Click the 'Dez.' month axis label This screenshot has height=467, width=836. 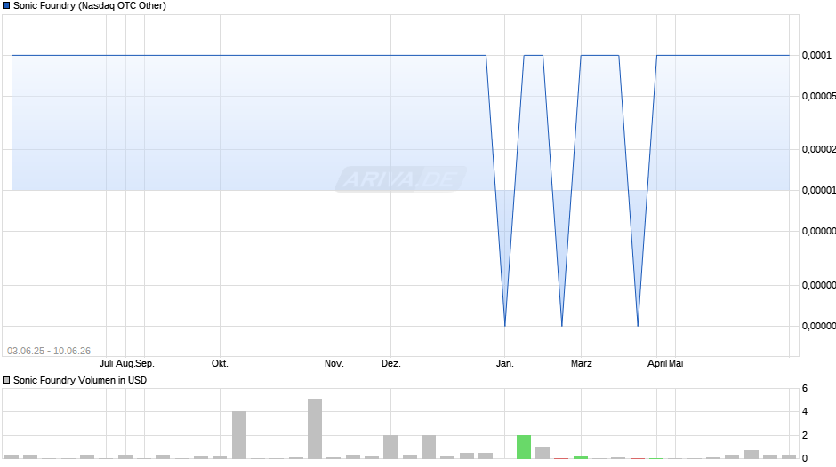coord(390,364)
